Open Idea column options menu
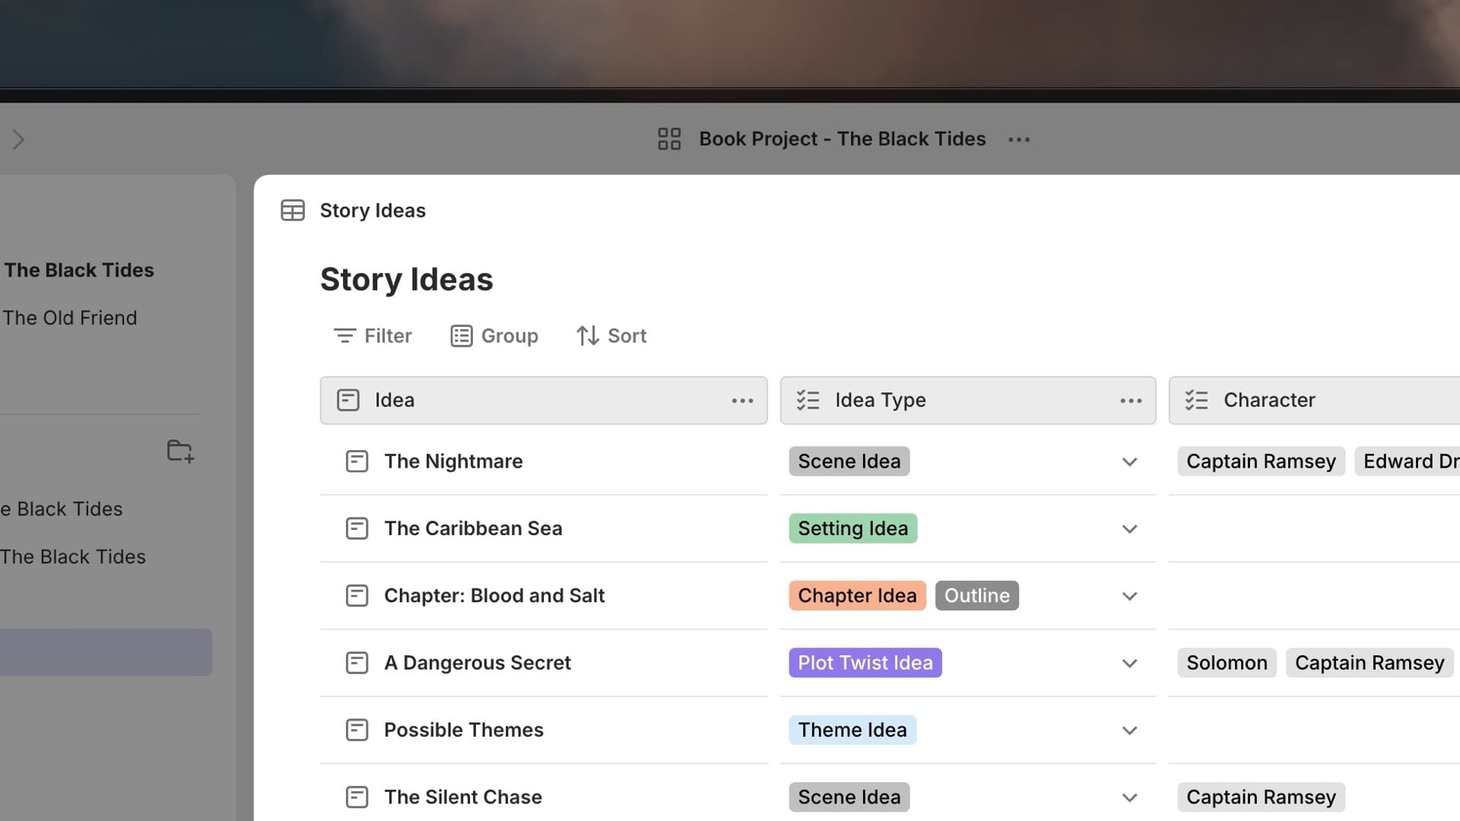1460x821 pixels. pos(742,401)
